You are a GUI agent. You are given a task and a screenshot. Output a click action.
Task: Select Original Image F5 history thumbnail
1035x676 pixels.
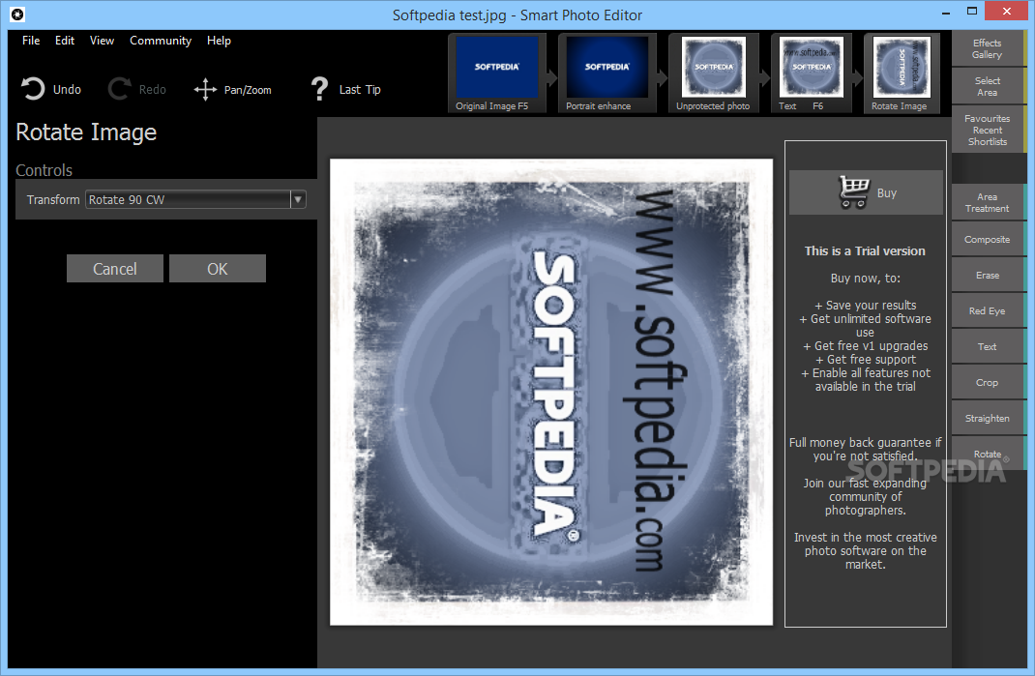tap(496, 73)
